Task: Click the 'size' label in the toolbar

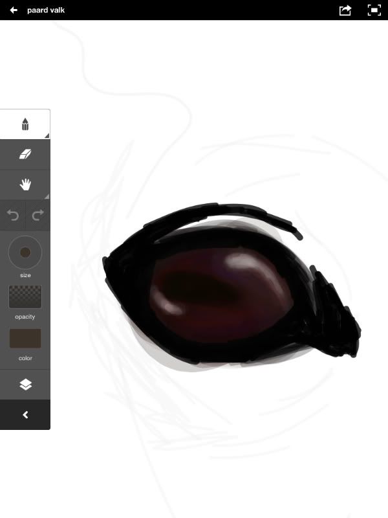Action: [25, 275]
